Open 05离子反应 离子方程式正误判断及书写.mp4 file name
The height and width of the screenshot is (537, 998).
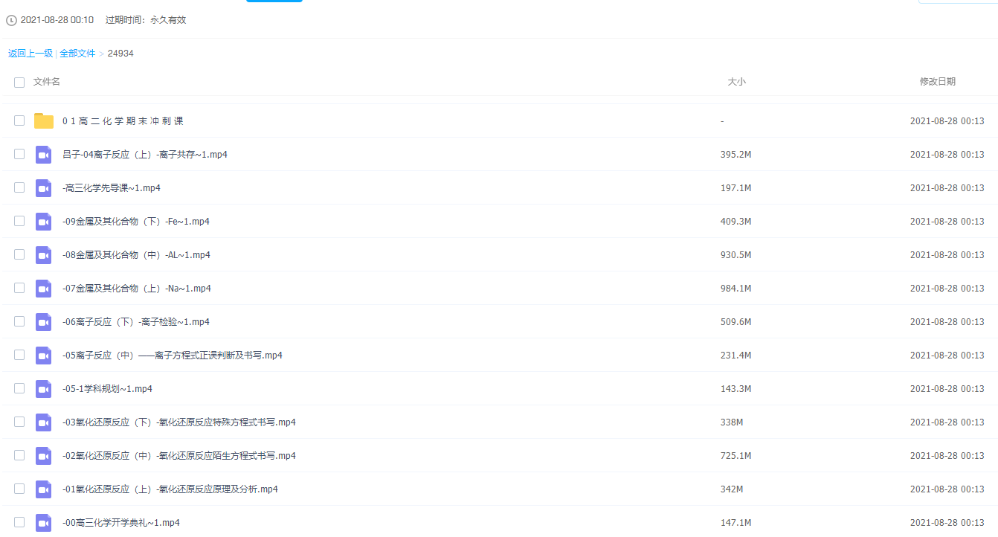(x=172, y=356)
